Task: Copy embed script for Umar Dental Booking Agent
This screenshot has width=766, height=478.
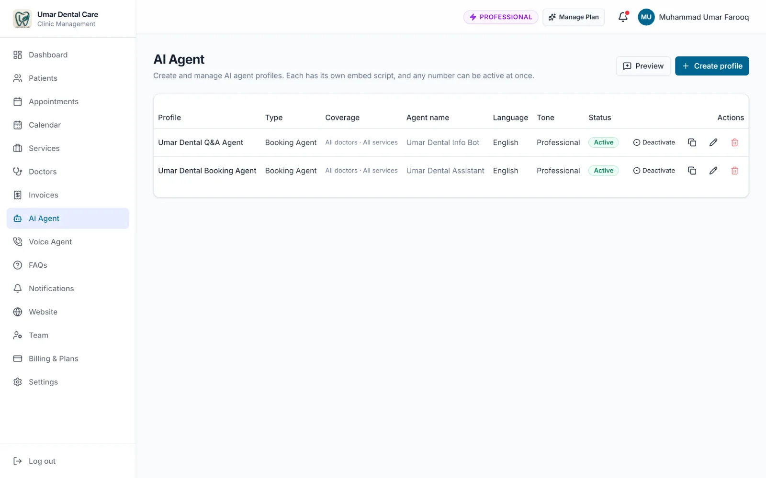Action: 692,171
